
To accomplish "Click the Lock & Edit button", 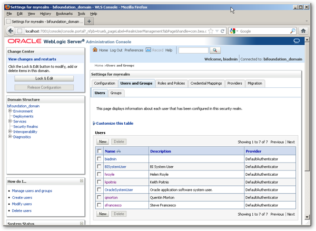I will pyautogui.click(x=44, y=78).
